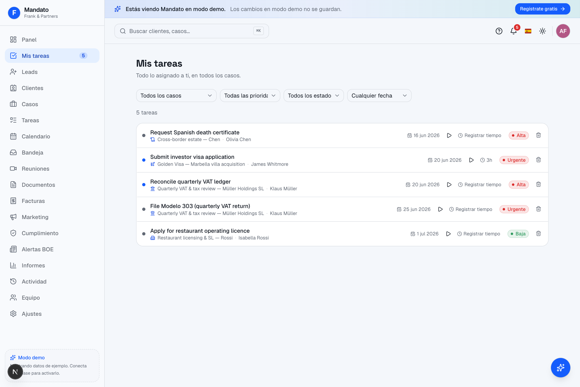580x387 pixels.
Task: Open the AI assistant floating sparkle button
Action: click(560, 368)
